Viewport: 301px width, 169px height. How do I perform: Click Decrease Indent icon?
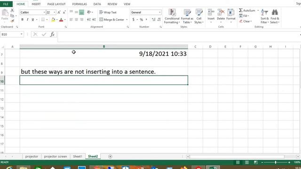[x=89, y=20]
